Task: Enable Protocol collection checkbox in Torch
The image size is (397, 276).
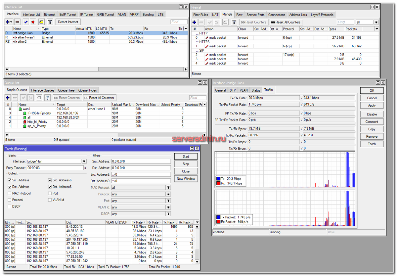Action: pos(9,200)
